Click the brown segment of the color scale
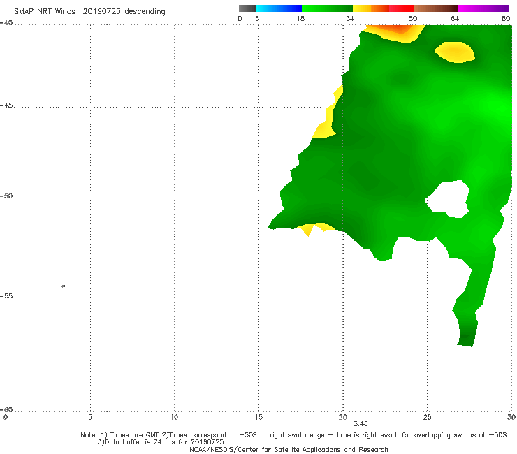This screenshot has height=454, width=517. click(435, 8)
